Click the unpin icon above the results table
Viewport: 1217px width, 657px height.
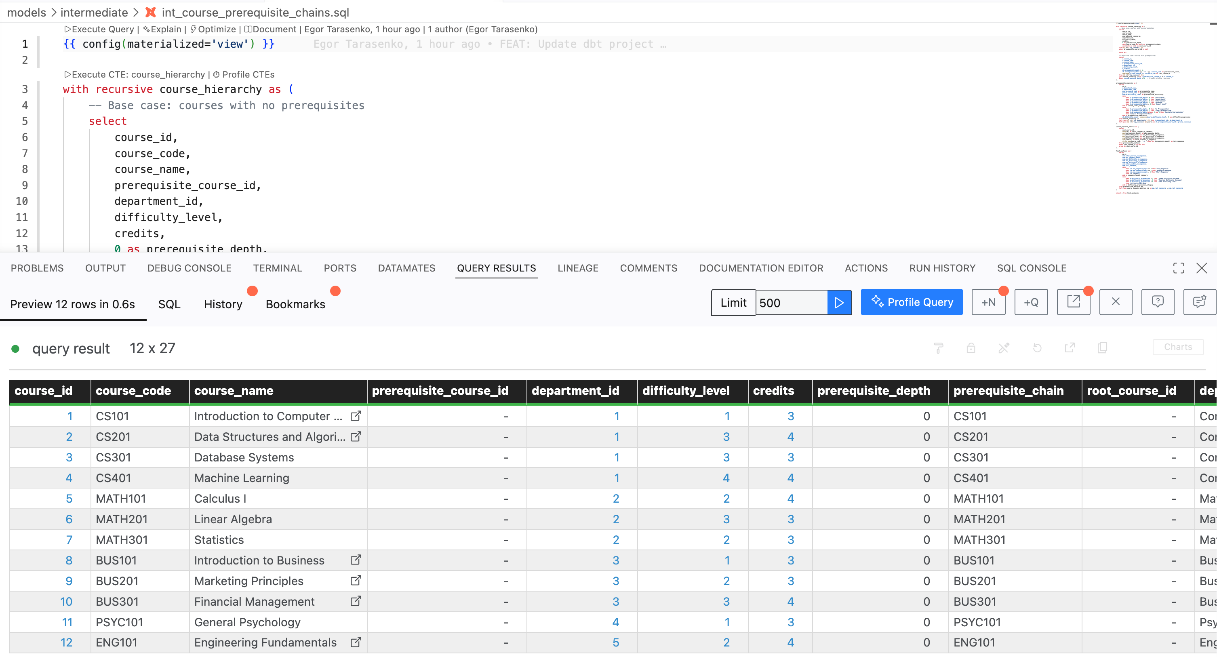[x=1004, y=348]
